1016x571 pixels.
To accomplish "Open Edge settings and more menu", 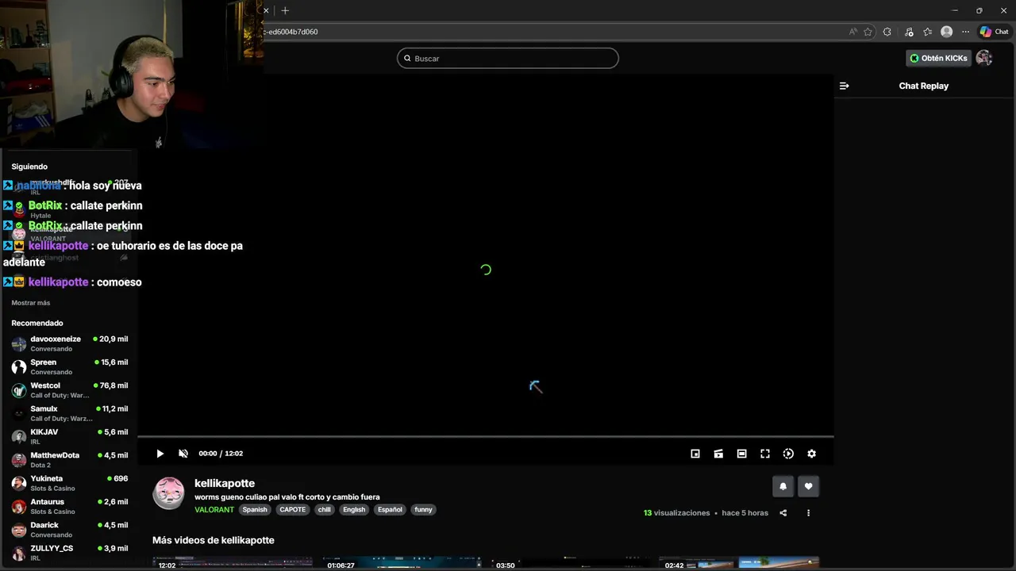I will click(x=965, y=32).
